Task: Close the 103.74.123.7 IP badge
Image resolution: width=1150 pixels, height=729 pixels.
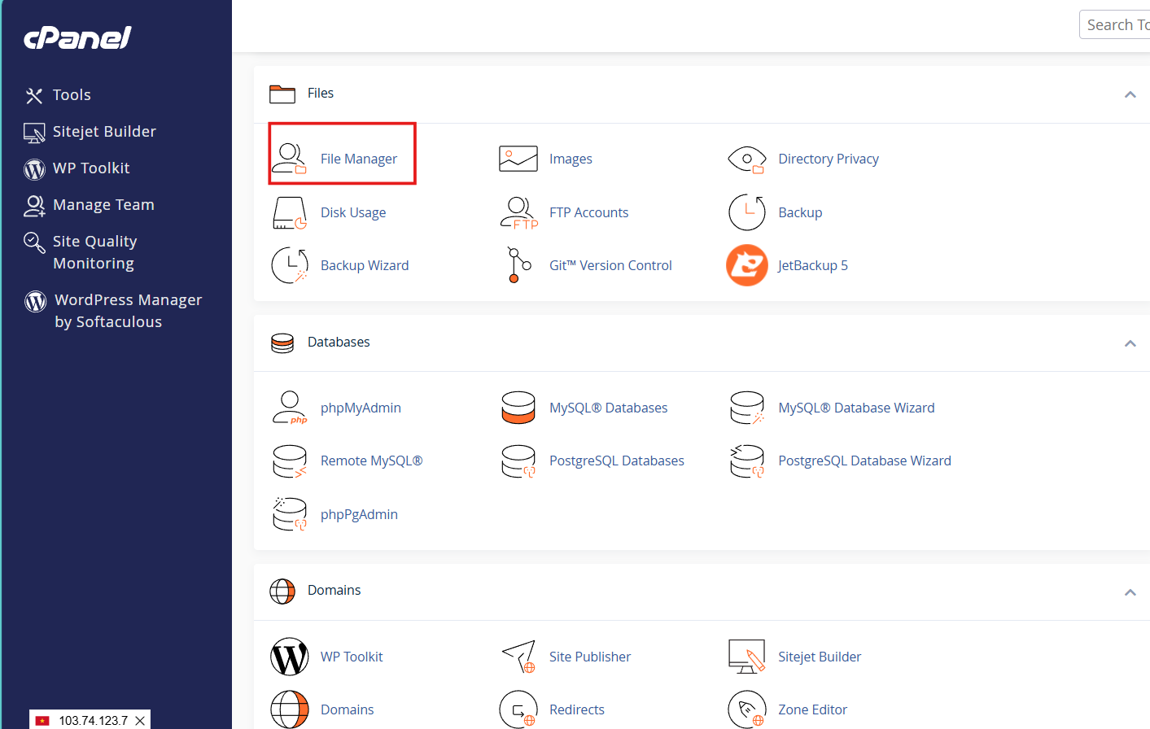Action: pyautogui.click(x=140, y=720)
